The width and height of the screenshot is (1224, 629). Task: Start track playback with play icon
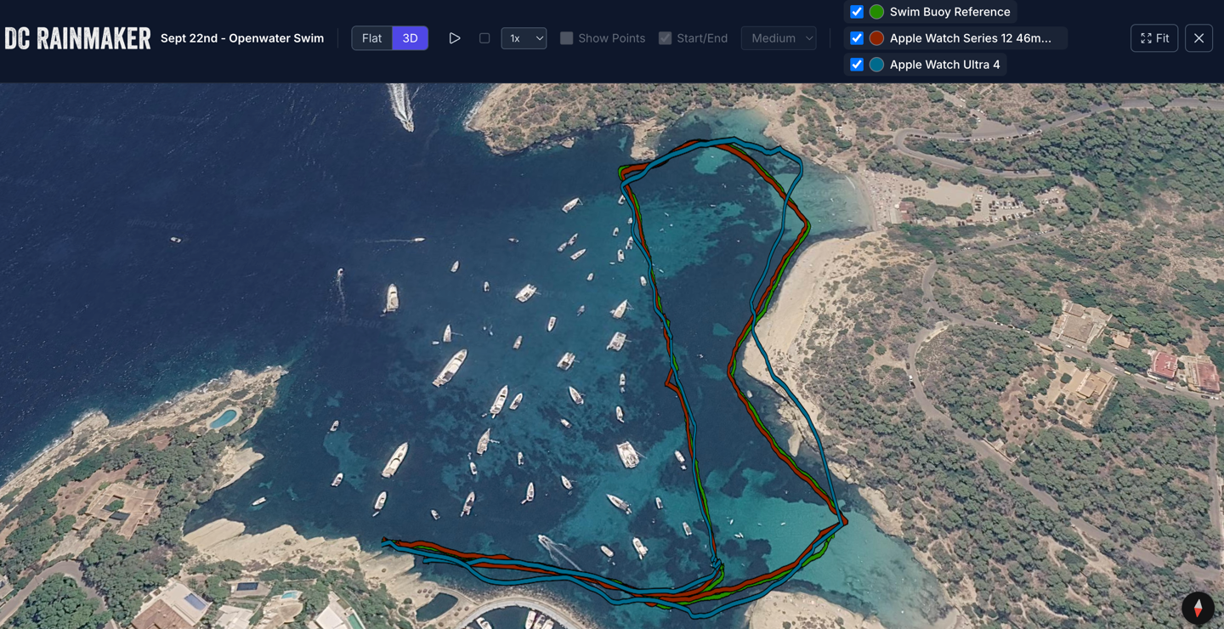pyautogui.click(x=455, y=38)
